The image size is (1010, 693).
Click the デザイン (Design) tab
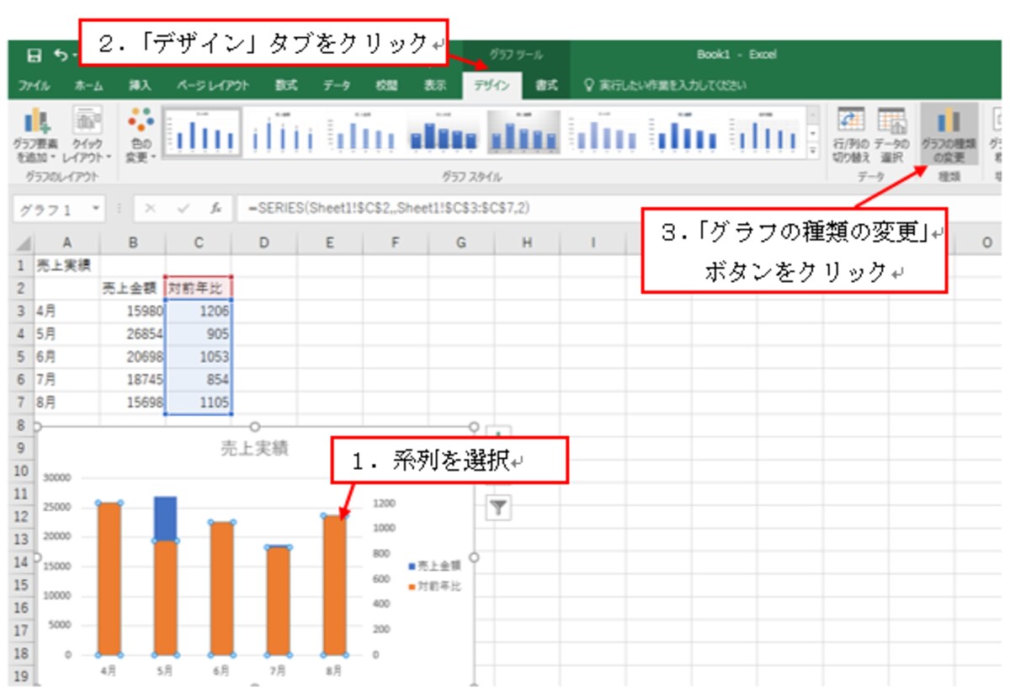(x=492, y=85)
